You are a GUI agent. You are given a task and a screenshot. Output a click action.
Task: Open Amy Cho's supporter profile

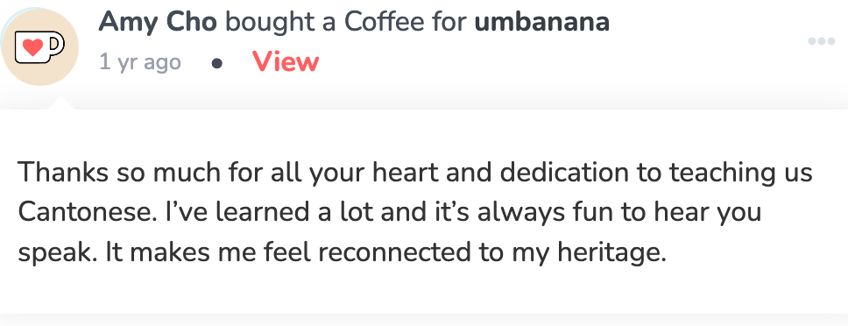(158, 22)
